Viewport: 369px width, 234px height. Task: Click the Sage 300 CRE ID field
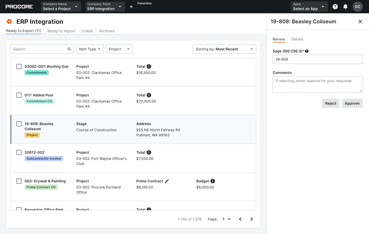point(318,59)
